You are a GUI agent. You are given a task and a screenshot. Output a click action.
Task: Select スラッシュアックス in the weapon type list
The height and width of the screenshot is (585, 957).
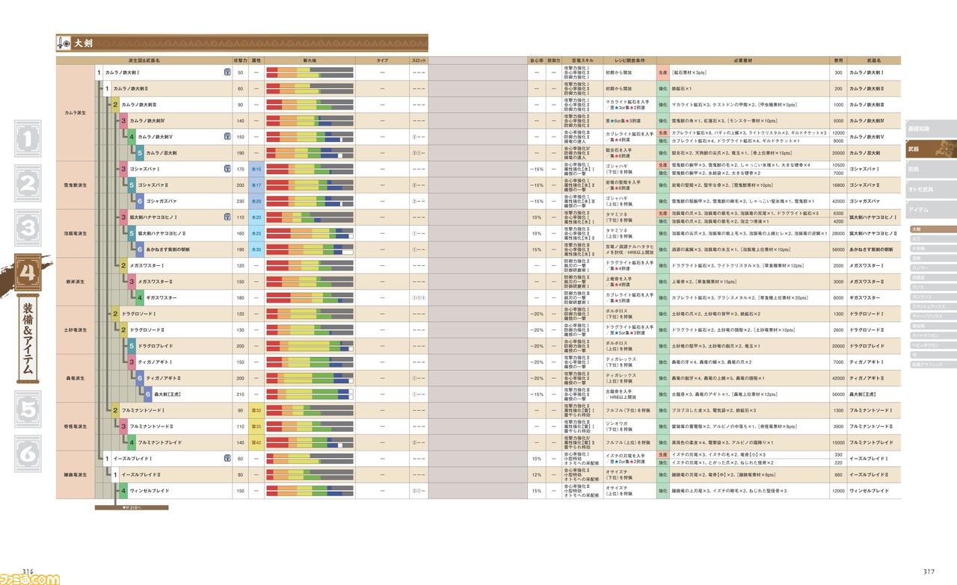(932, 306)
